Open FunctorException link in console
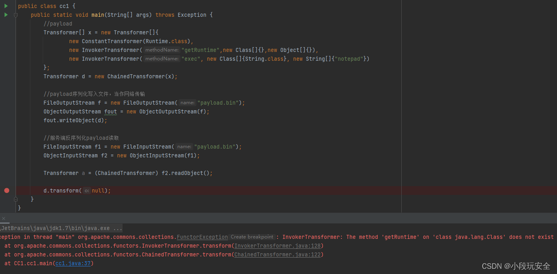 coord(202,237)
